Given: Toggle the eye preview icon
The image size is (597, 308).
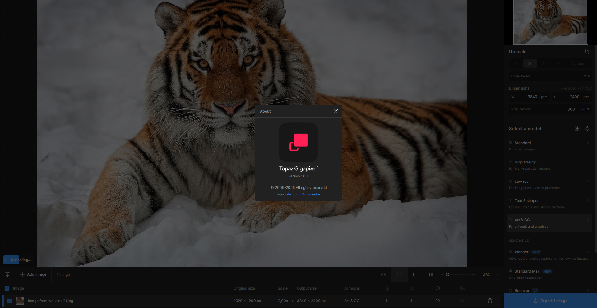Looking at the screenshot, I should pos(384,274).
